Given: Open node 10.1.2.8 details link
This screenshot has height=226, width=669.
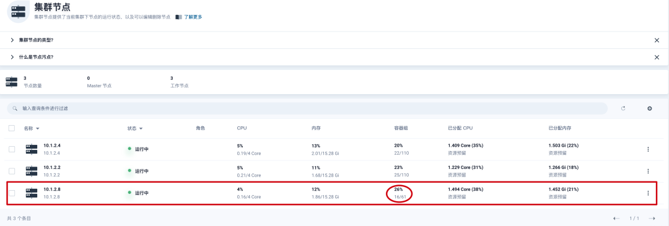Looking at the screenshot, I should tap(51, 189).
